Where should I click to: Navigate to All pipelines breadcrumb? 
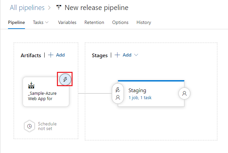pos(27,7)
